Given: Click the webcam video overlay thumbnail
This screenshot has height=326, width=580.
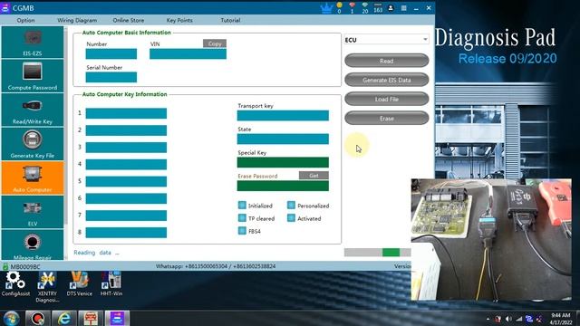Looking at the screenshot, I should 491,239.
